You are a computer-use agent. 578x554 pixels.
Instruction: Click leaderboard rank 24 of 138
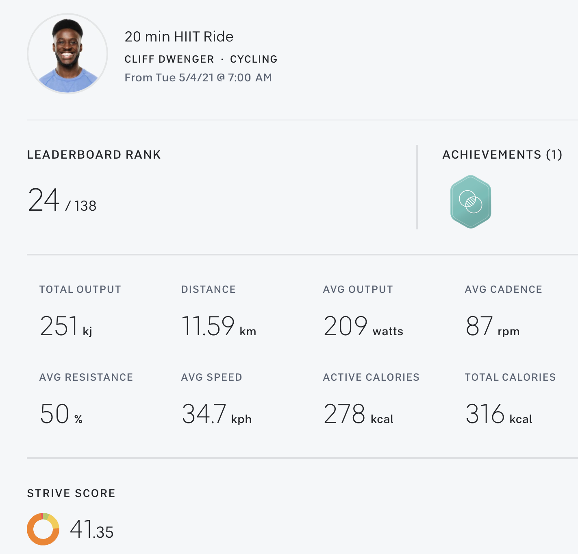pos(62,201)
